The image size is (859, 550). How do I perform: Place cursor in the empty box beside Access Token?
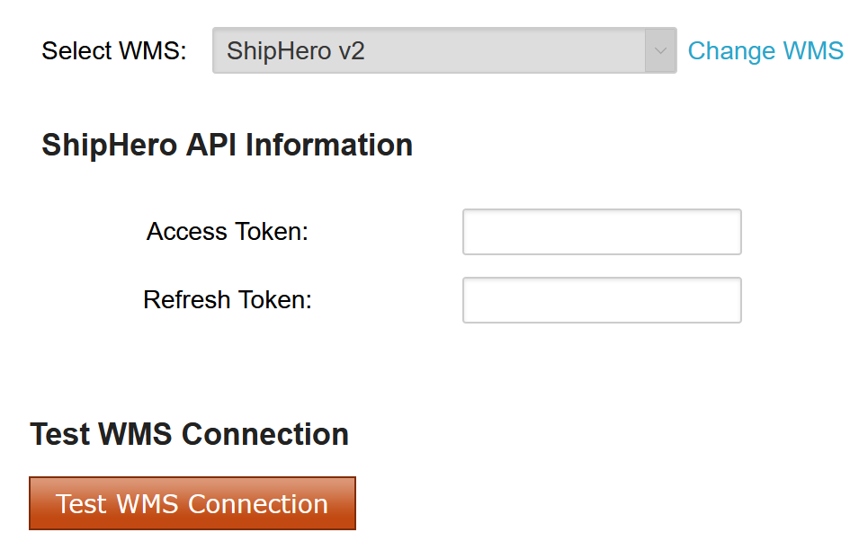(602, 232)
